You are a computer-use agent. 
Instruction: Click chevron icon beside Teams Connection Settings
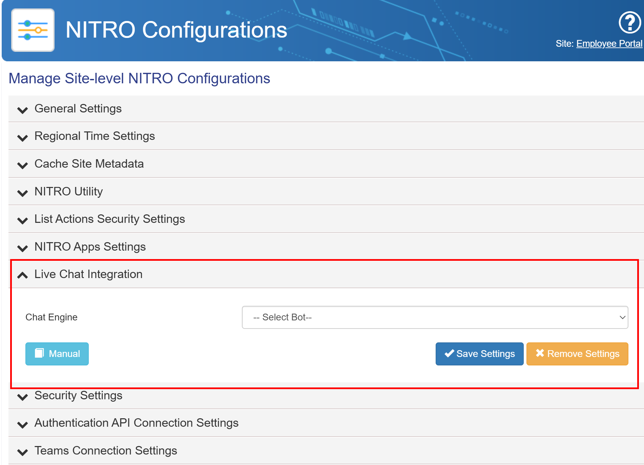22,452
